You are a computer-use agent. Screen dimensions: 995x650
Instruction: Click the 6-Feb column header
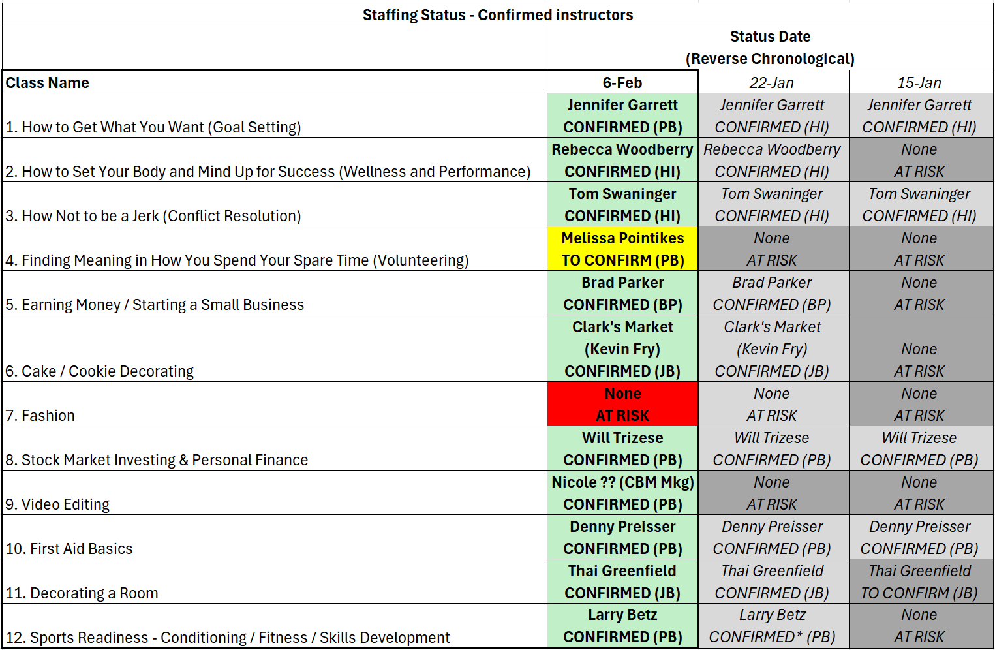(x=622, y=83)
